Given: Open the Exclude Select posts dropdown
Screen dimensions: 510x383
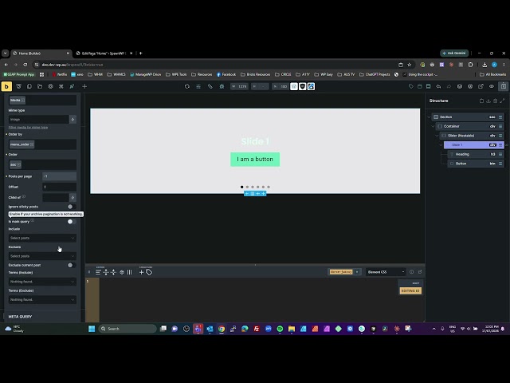Looking at the screenshot, I should (42, 256).
